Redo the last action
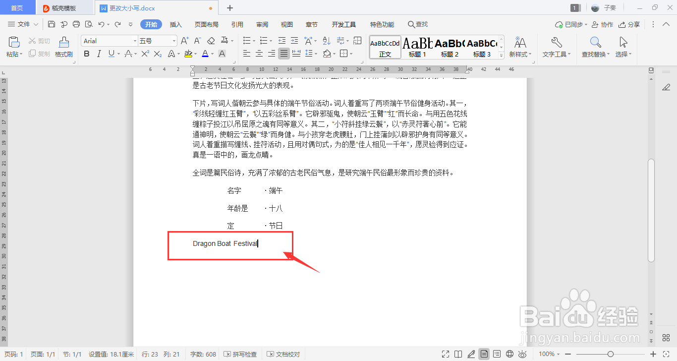Viewport: 677px width, 361px height. click(117, 24)
